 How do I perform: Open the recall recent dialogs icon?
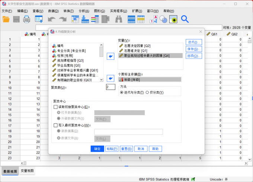(x=39, y=19)
